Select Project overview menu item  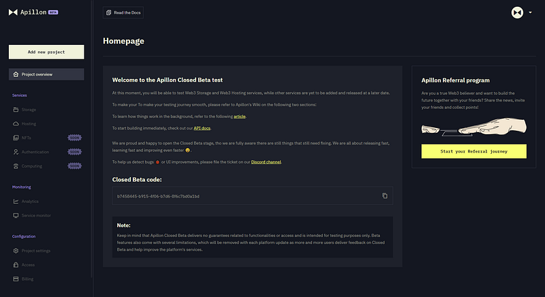coord(46,74)
